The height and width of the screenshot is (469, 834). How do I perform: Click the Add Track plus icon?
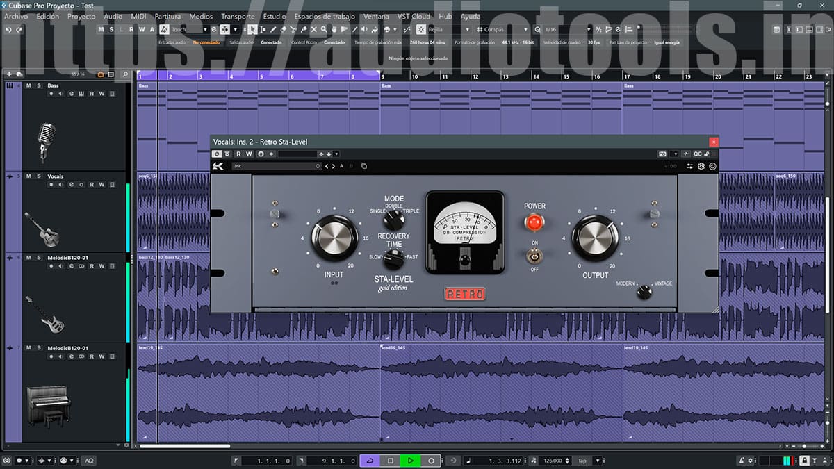coord(9,74)
